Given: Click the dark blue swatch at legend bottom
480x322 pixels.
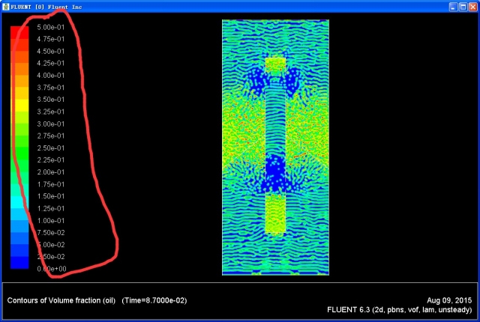Looking at the screenshot, I should tap(19, 263).
